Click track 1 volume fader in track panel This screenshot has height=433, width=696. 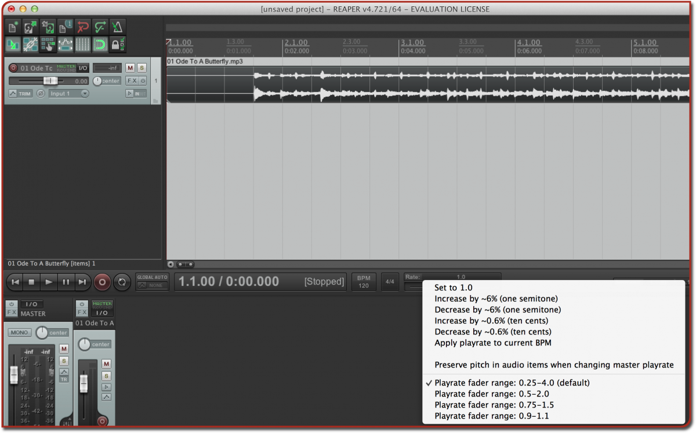tap(50, 81)
